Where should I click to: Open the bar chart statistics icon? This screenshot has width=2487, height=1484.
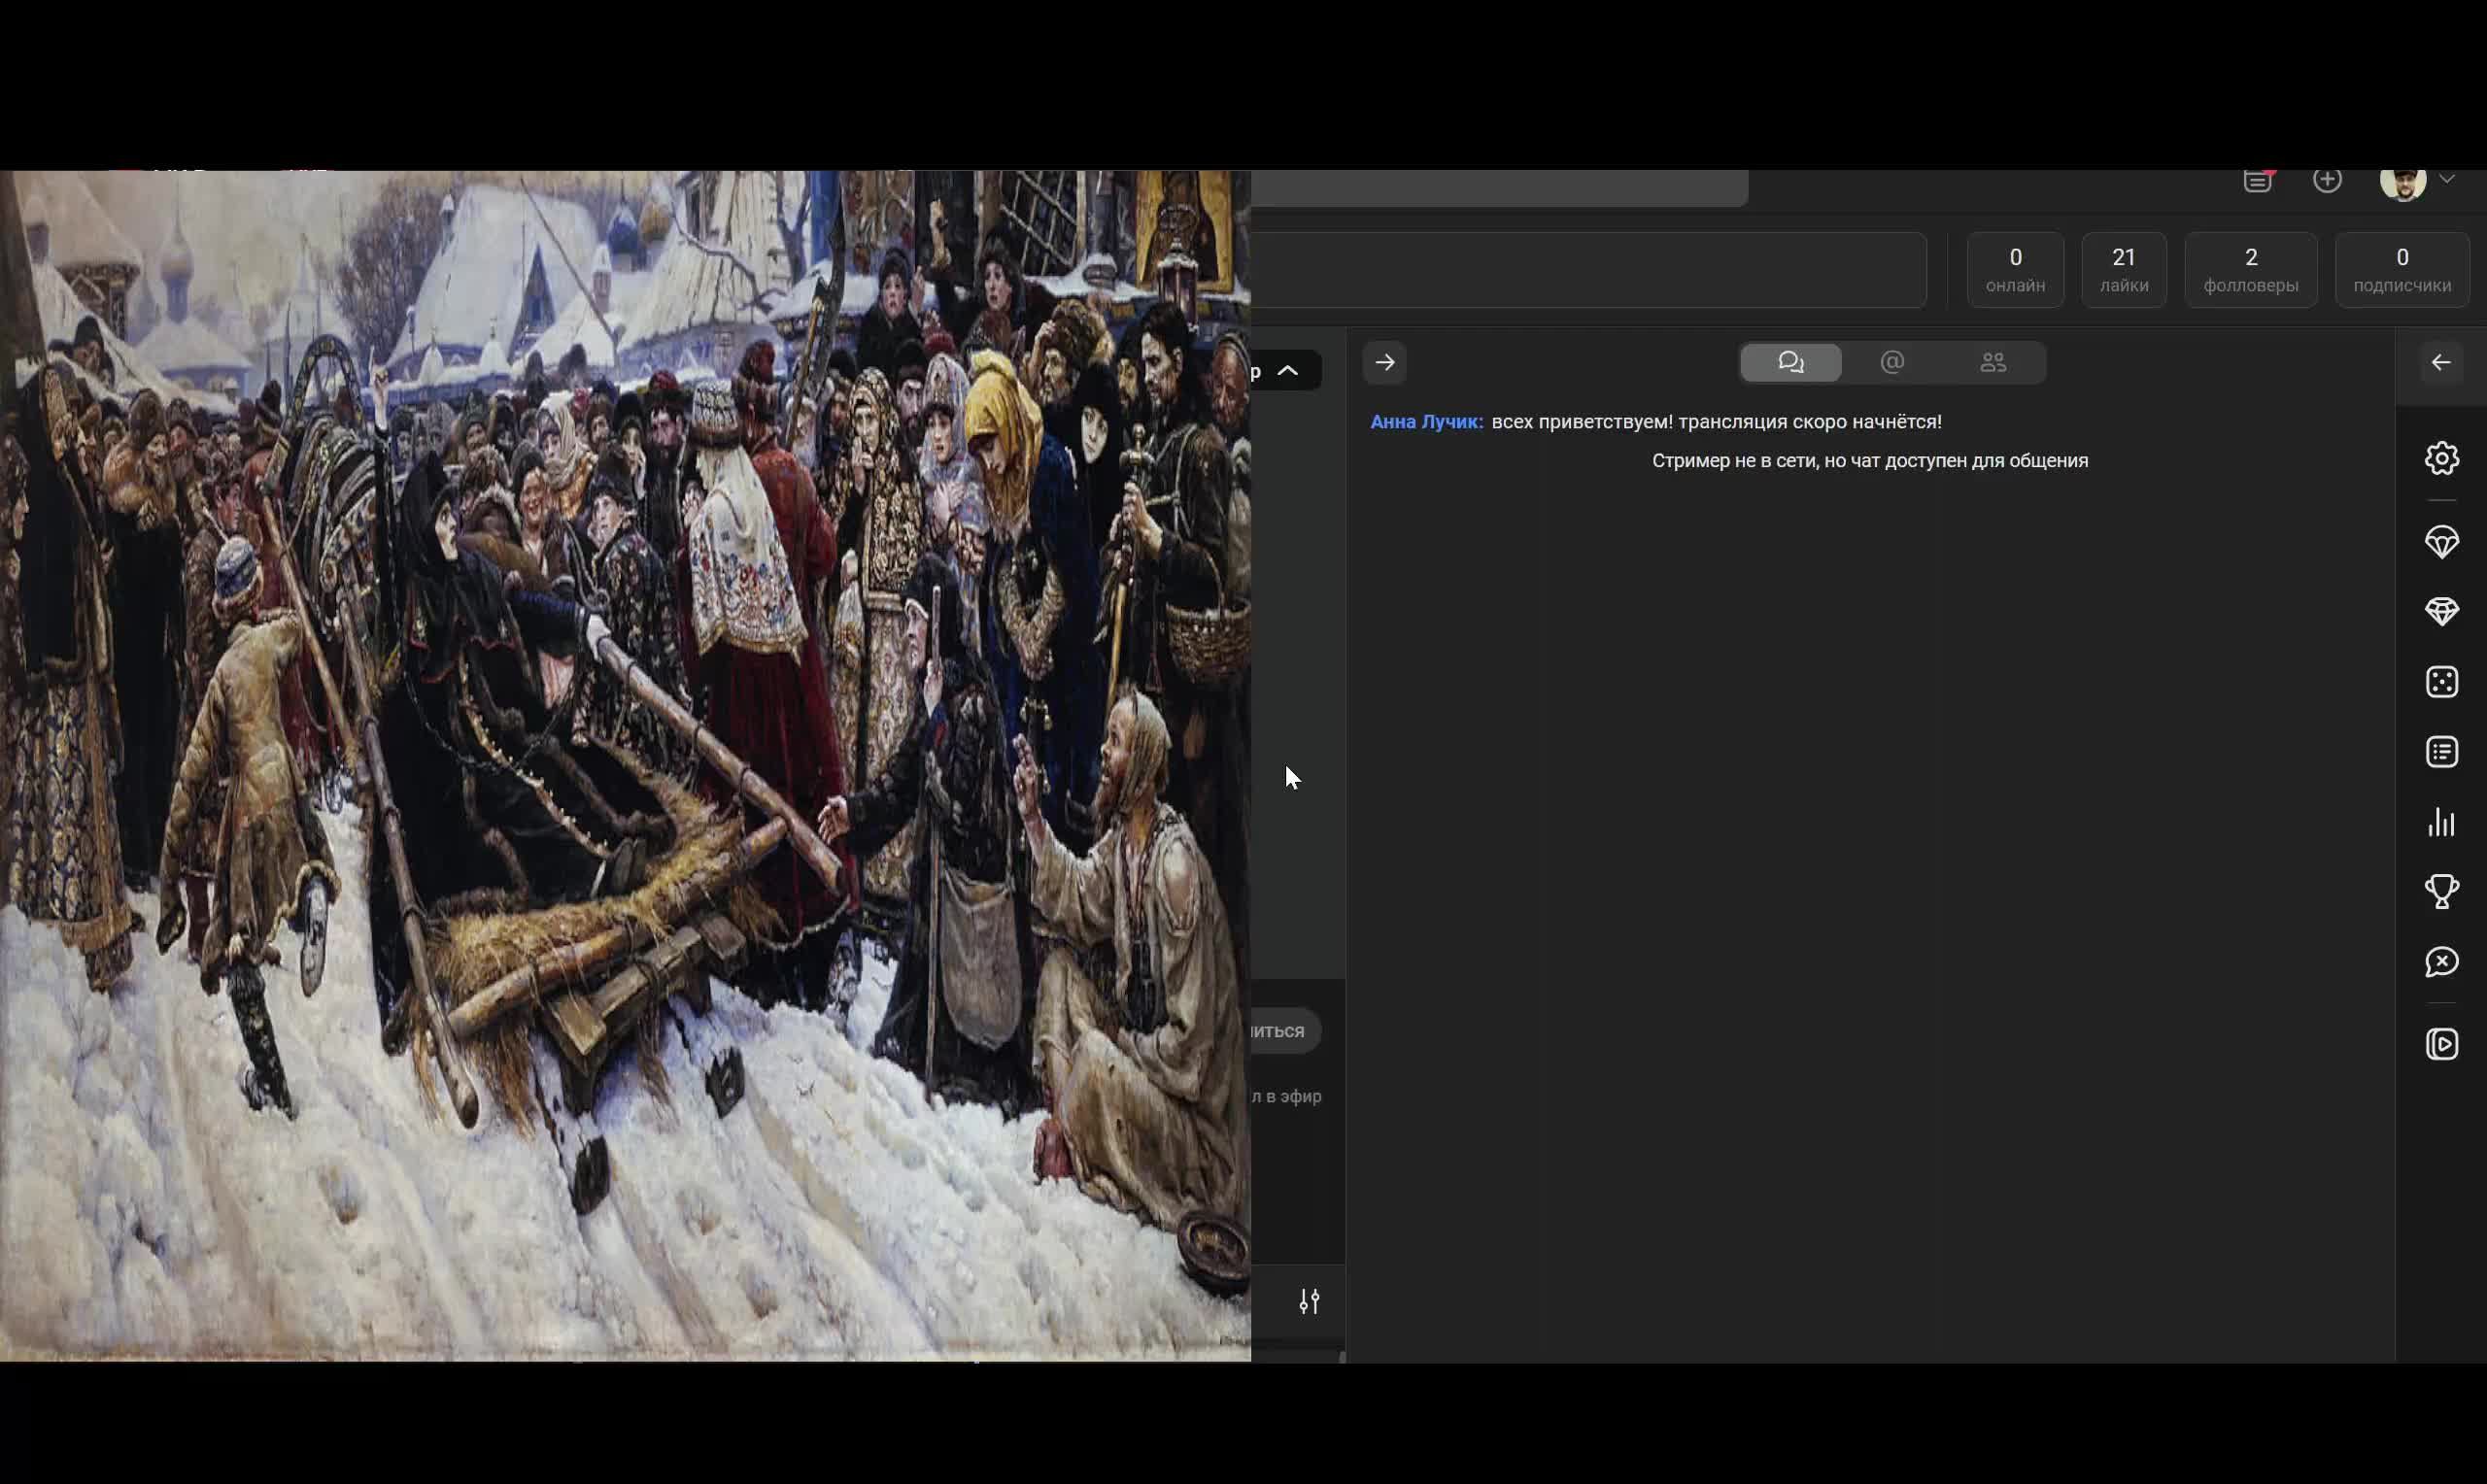[2441, 822]
